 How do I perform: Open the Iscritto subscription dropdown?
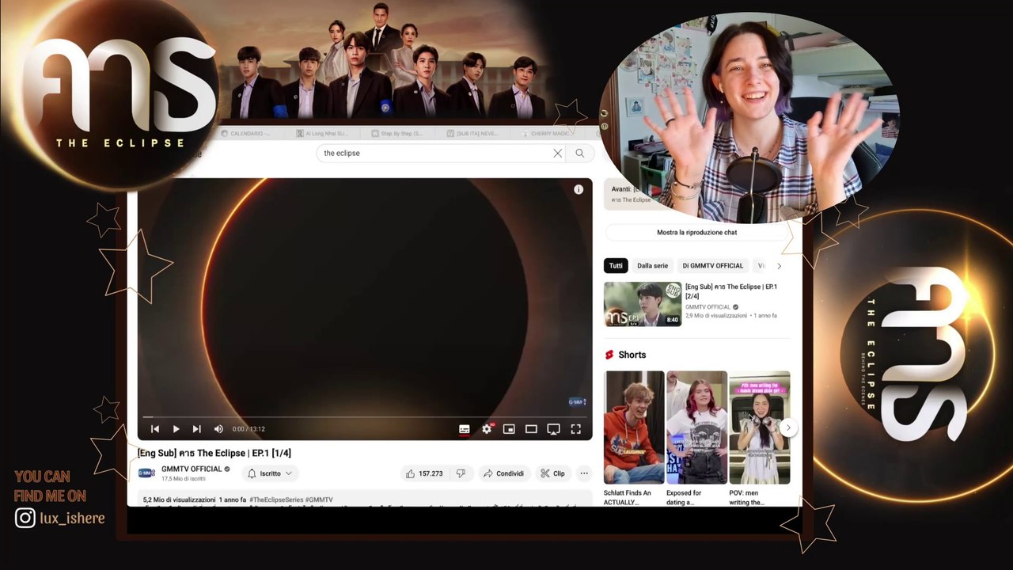coord(270,473)
